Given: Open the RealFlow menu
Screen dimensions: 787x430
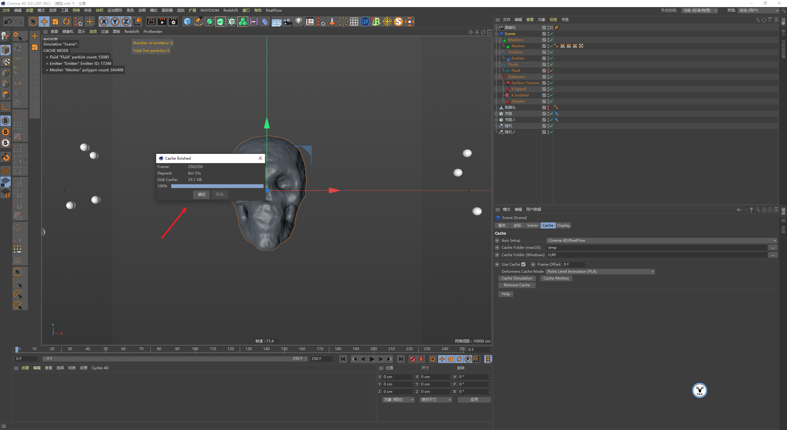Looking at the screenshot, I should click(x=274, y=10).
